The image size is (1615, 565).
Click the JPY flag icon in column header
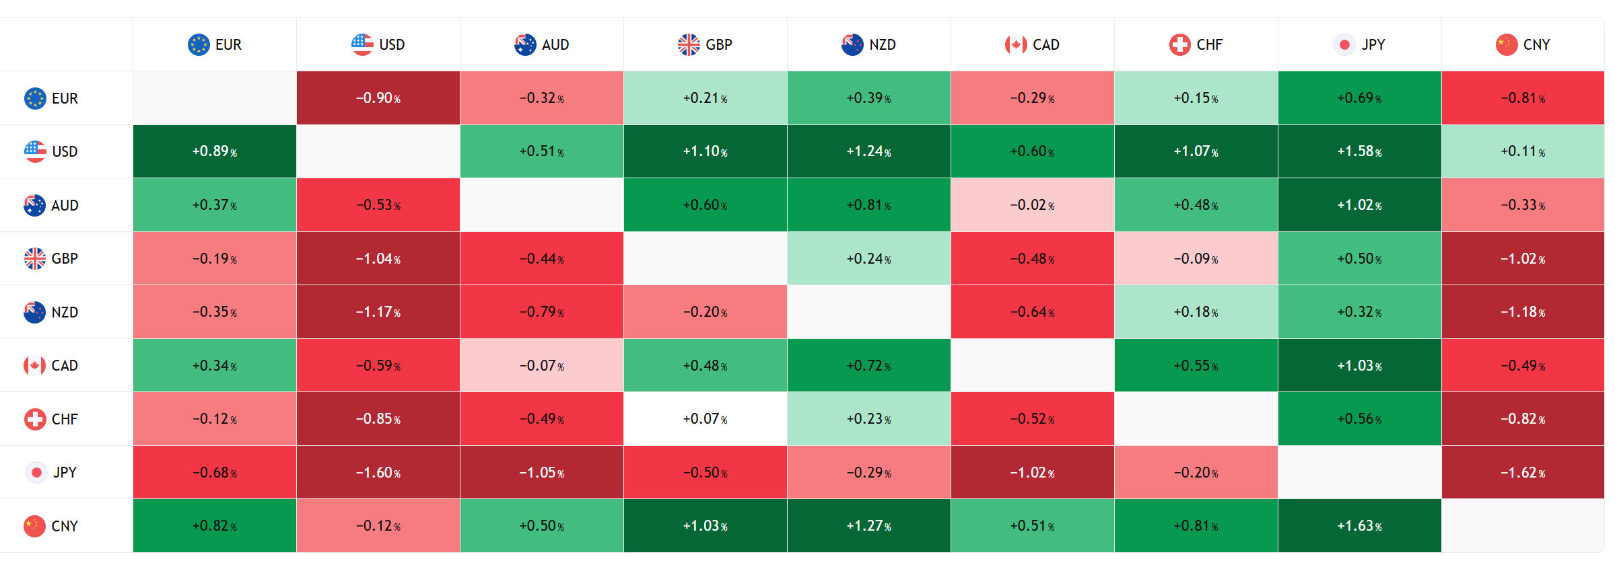point(1344,44)
